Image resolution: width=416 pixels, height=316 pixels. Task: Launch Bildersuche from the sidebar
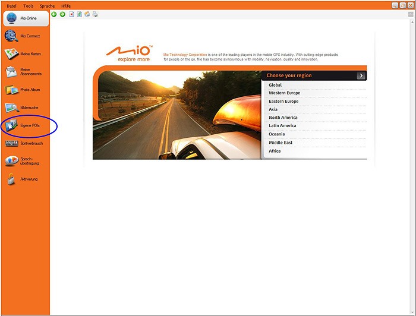[x=25, y=108]
